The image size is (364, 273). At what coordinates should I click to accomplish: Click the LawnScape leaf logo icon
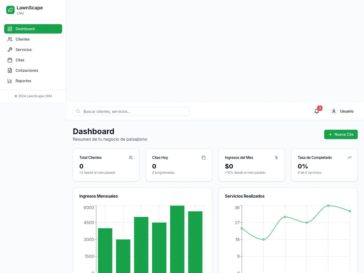coord(10,10)
